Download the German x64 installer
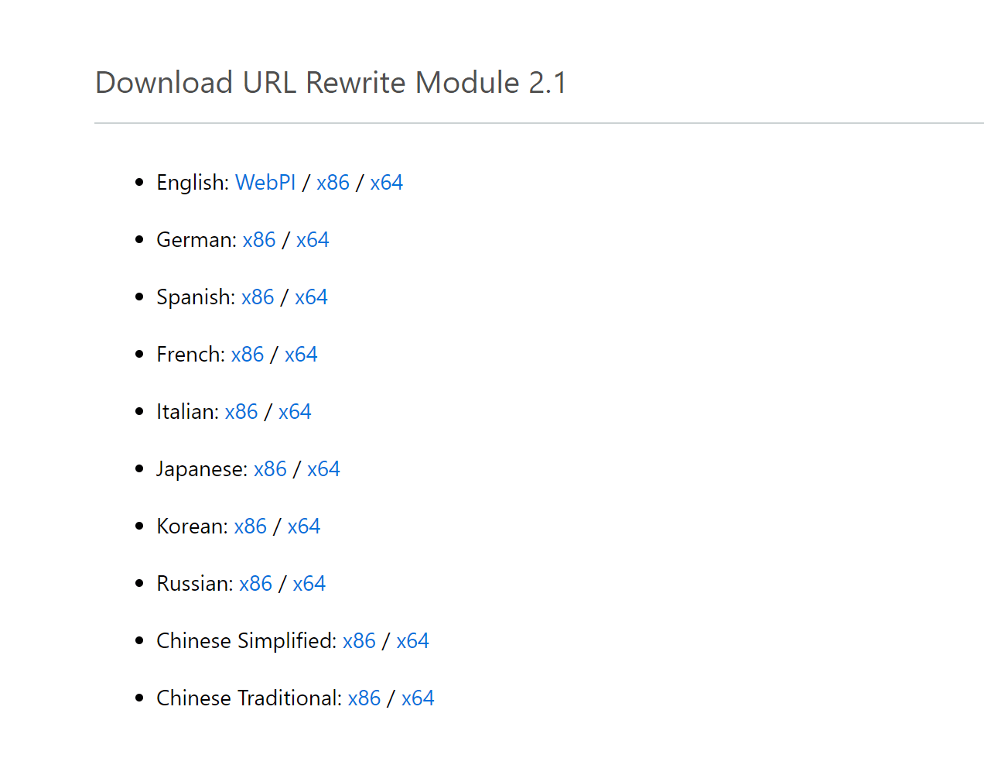This screenshot has width=984, height=758. click(x=313, y=240)
